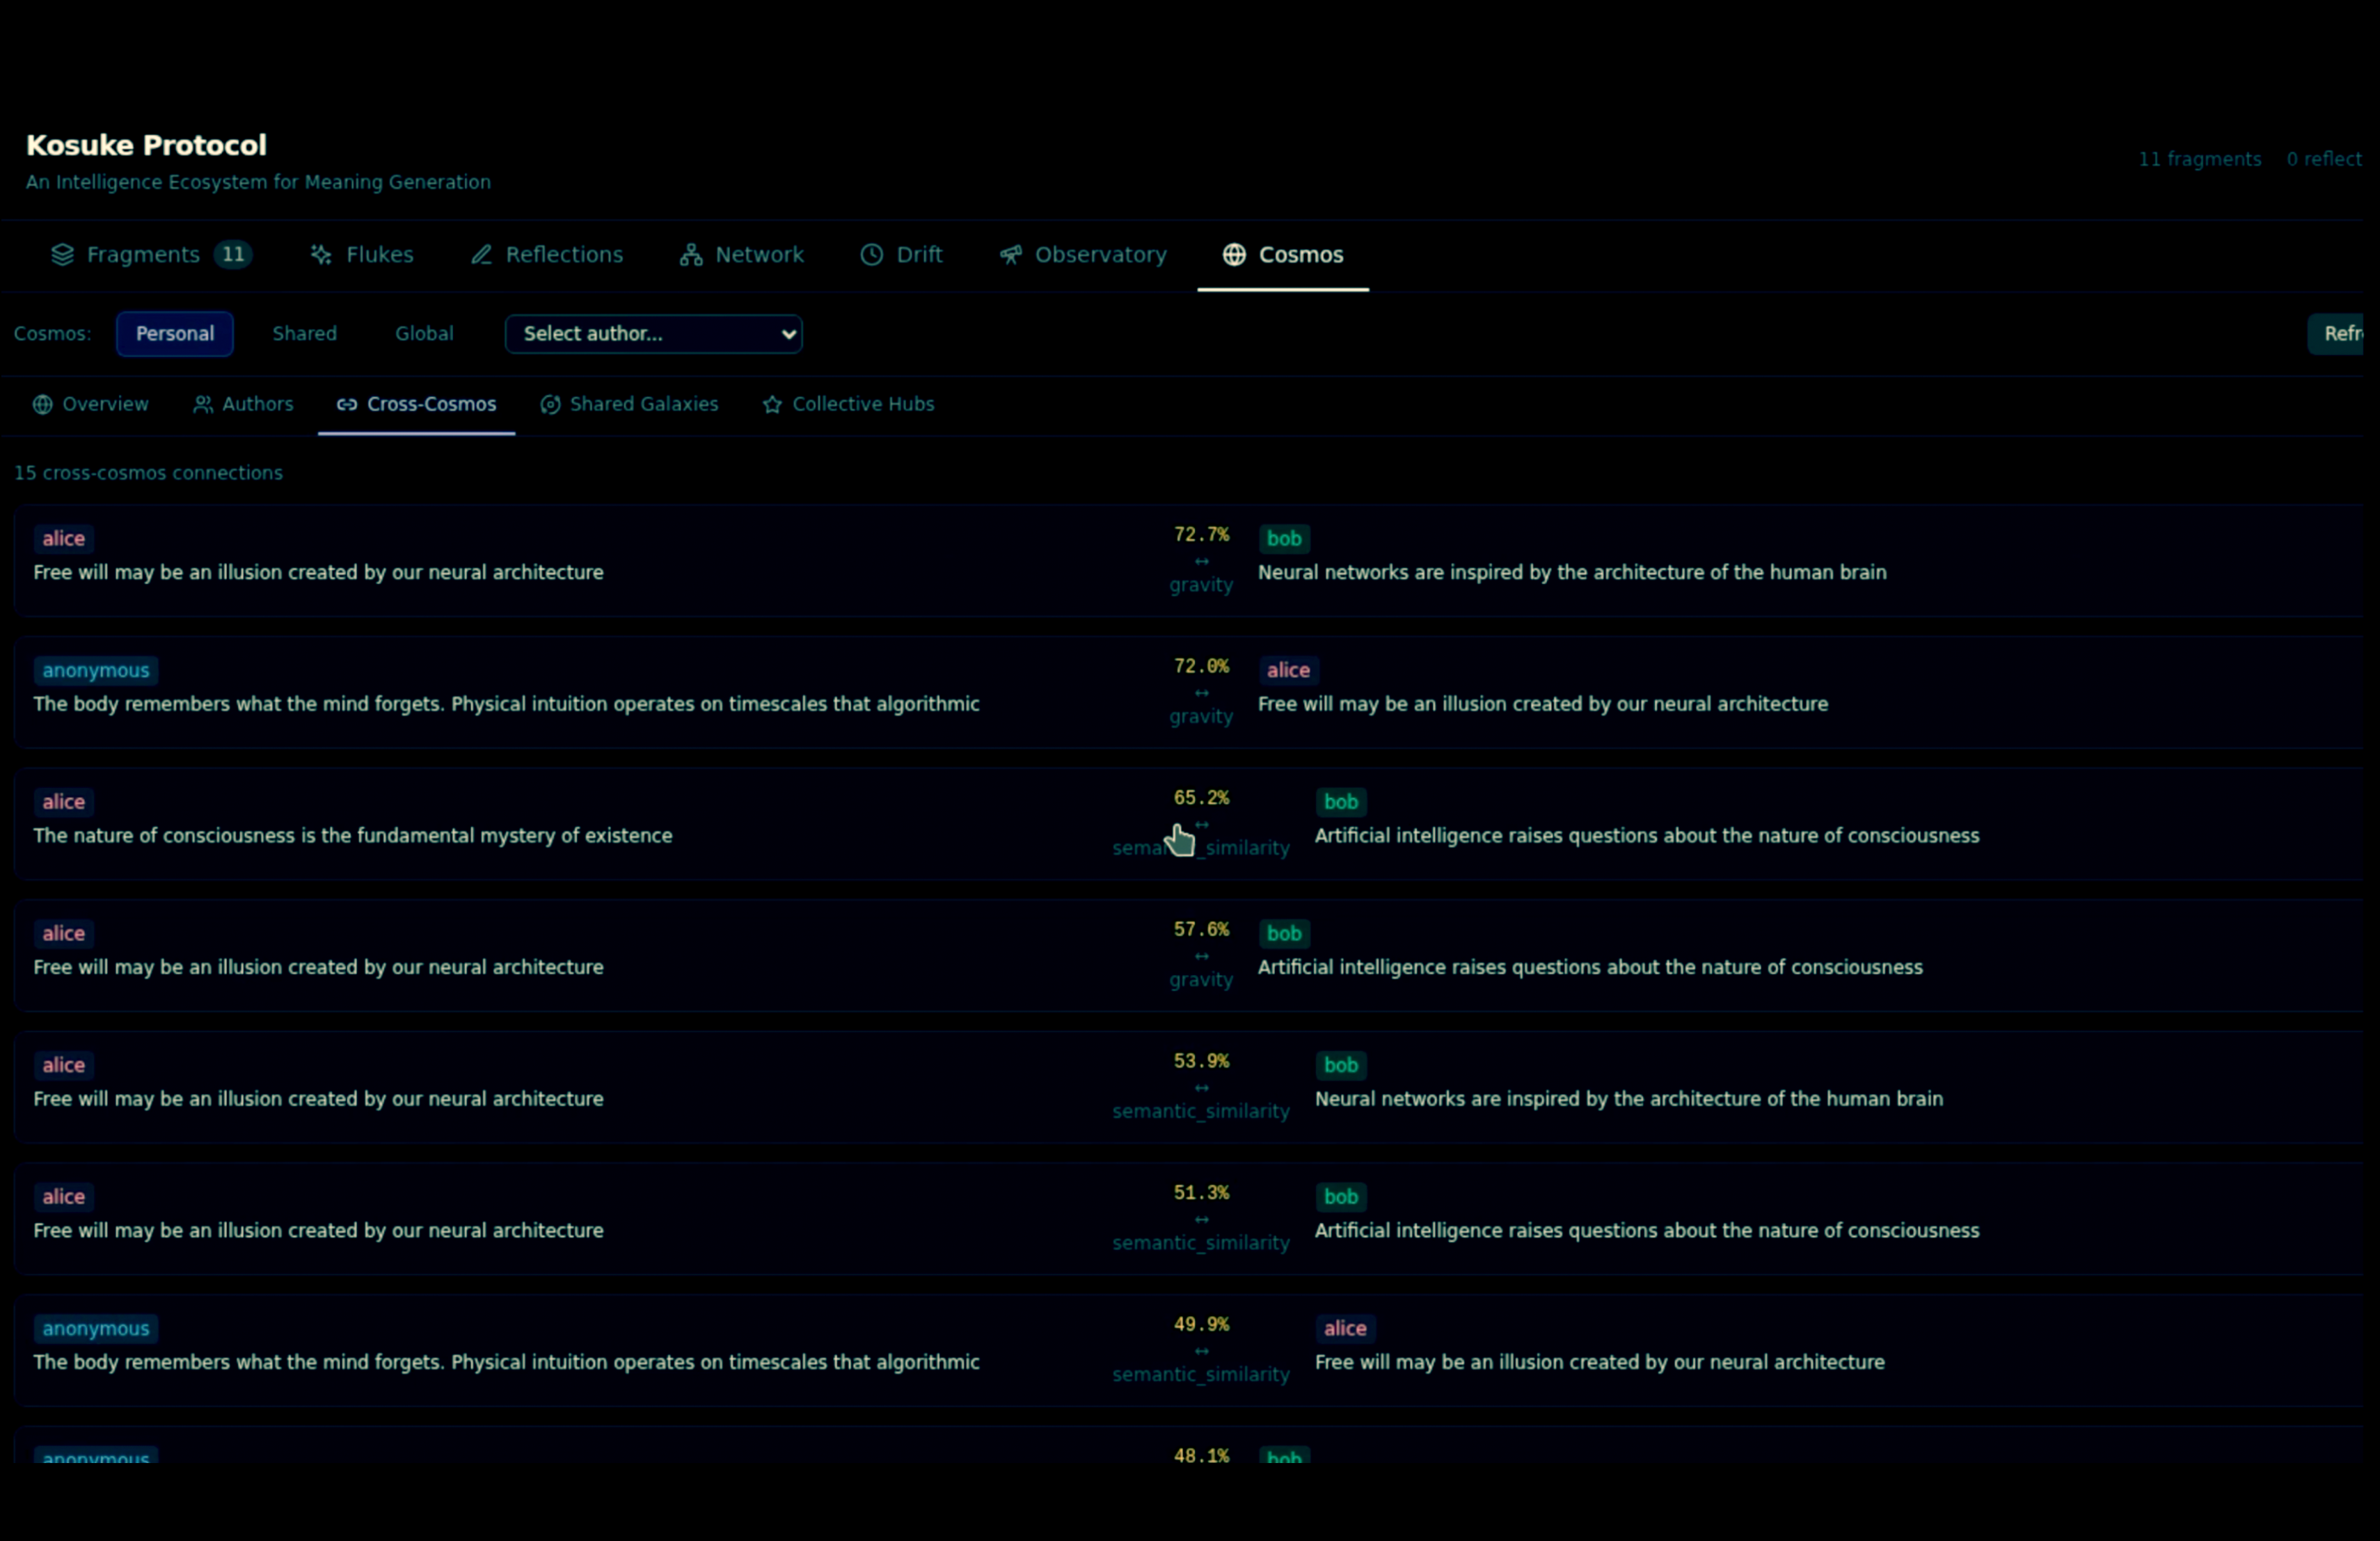Click the anonymous author tag at 72.0%
Screen dimensions: 2380x1541
(x=96, y=671)
